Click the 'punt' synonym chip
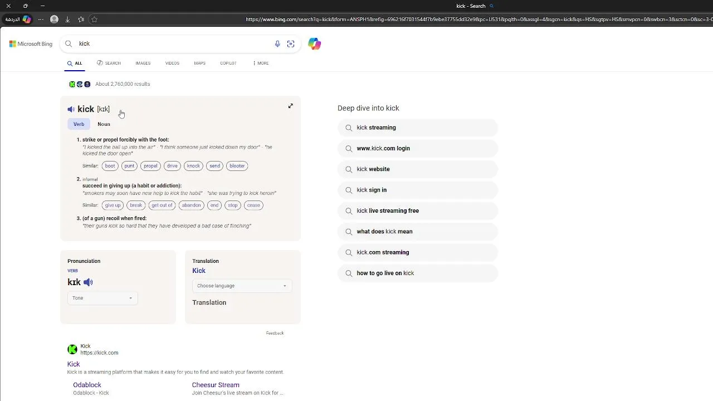Image resolution: width=713 pixels, height=401 pixels. (x=129, y=166)
